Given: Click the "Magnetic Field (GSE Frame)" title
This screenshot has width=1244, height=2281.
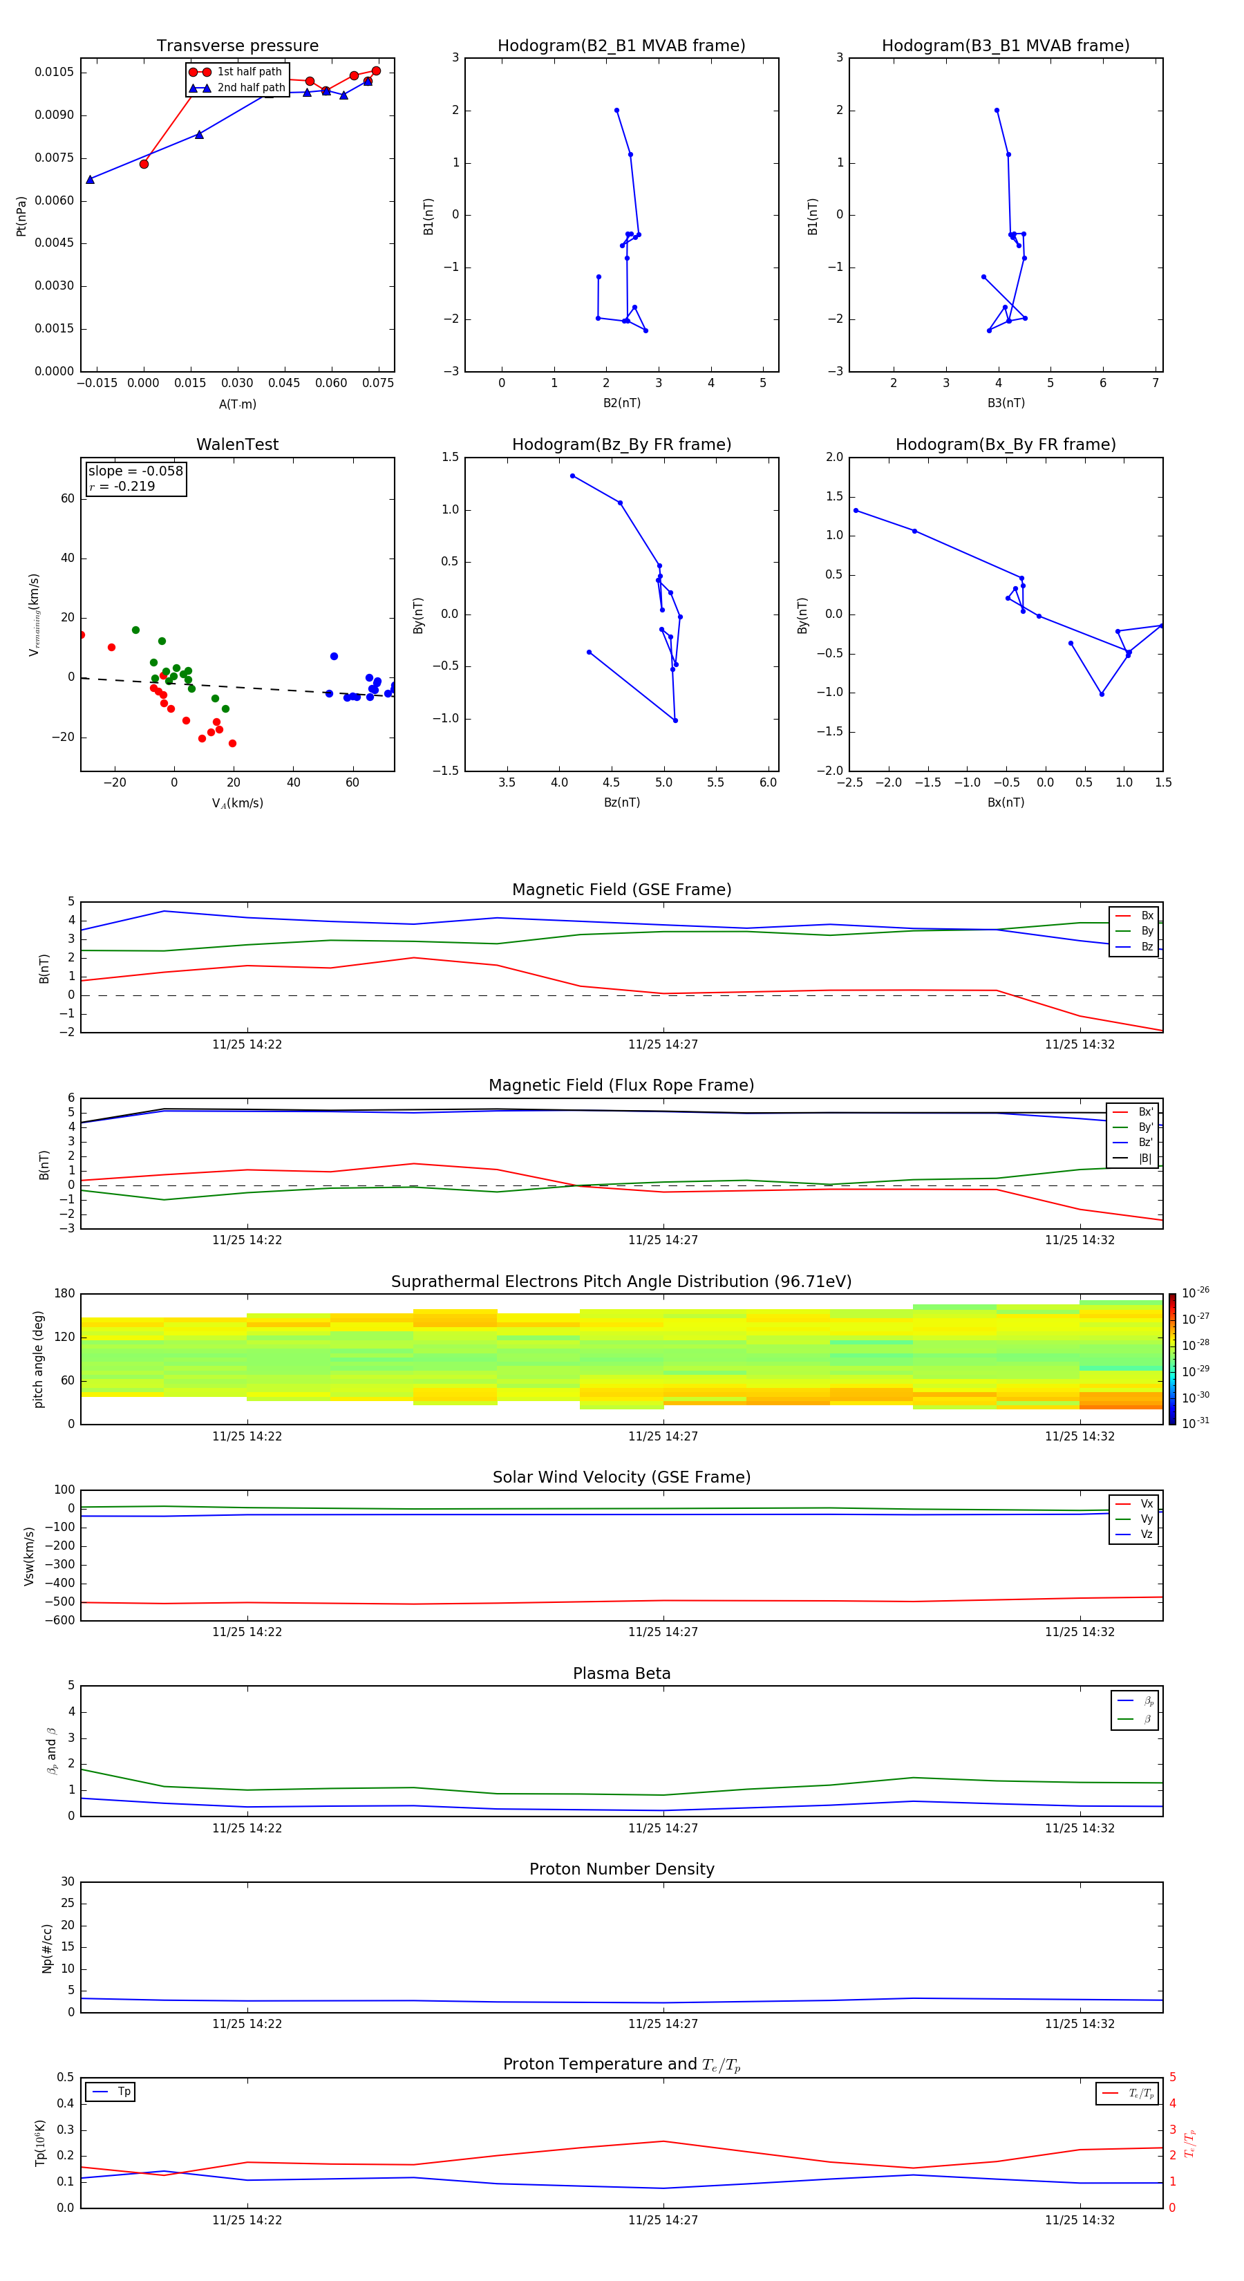Looking at the screenshot, I should click(x=621, y=890).
